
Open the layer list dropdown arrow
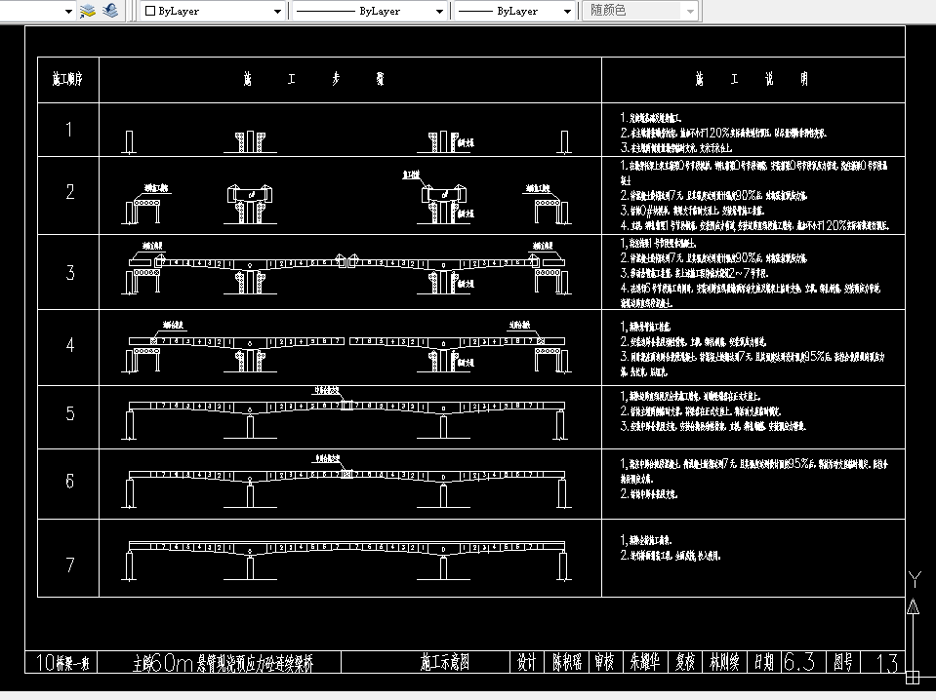(x=68, y=11)
